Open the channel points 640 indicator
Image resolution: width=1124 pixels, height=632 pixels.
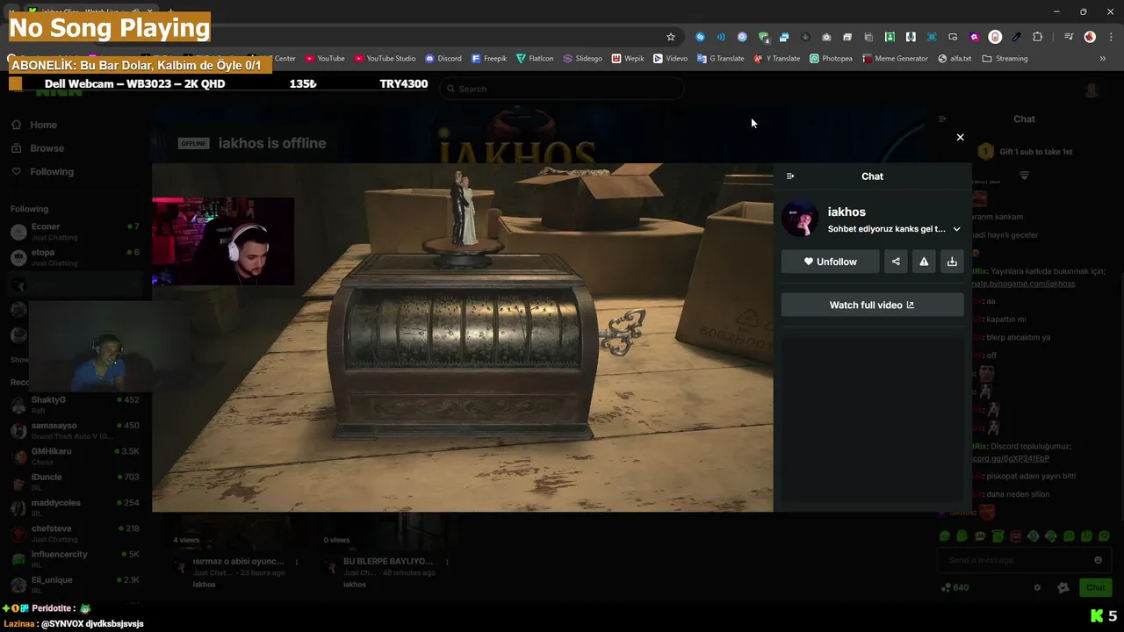click(x=955, y=588)
